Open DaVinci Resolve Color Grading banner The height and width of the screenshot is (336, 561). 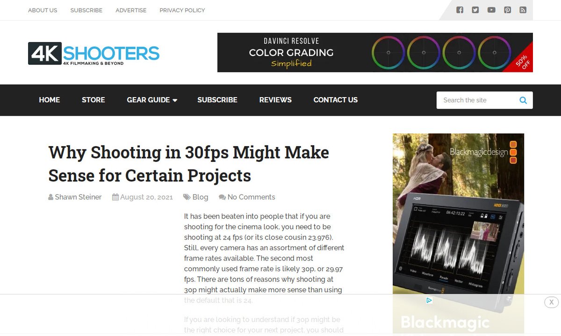point(375,52)
